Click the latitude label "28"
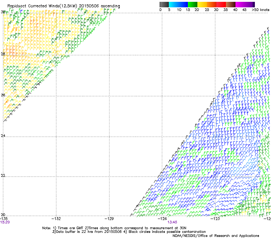Image resolution: width=271 pixels, height=238 pixels. pyautogui.click(x=3, y=54)
